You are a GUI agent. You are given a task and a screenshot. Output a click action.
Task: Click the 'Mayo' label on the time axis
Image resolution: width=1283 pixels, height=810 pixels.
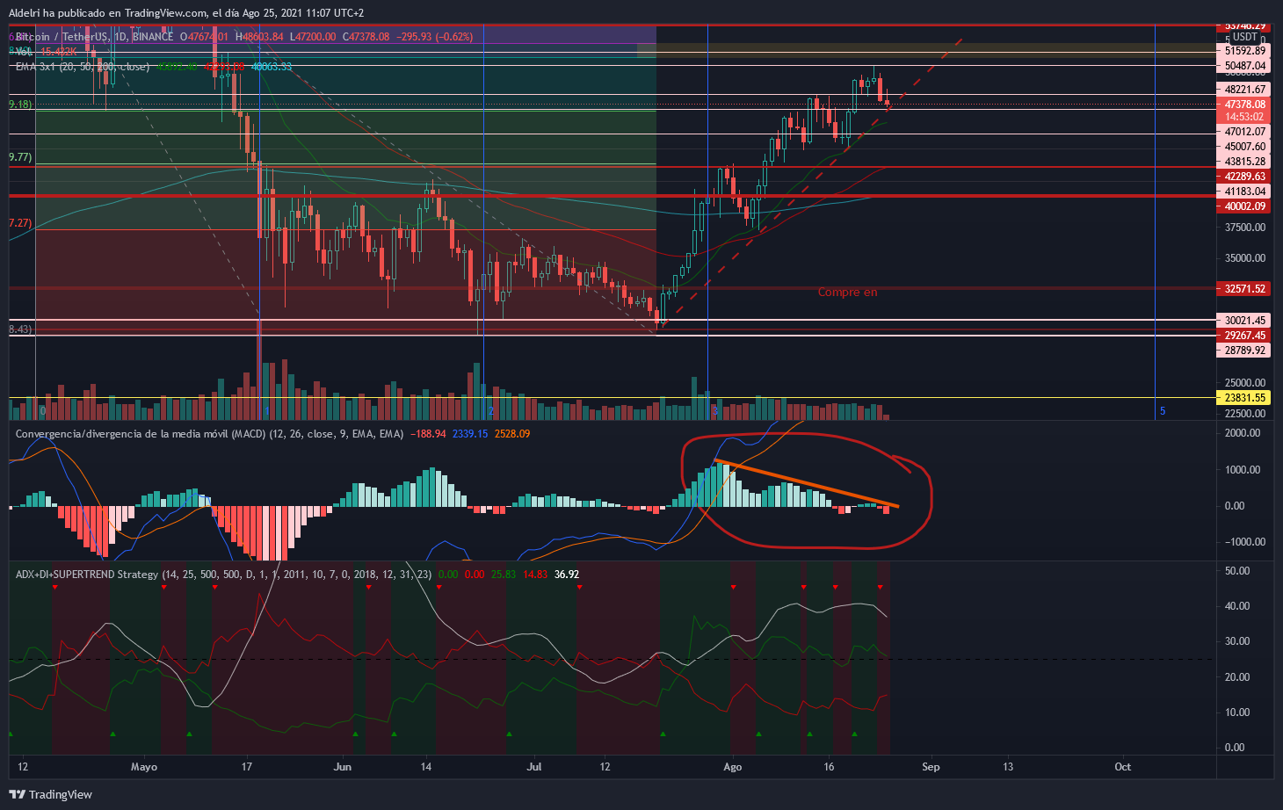pyautogui.click(x=143, y=767)
